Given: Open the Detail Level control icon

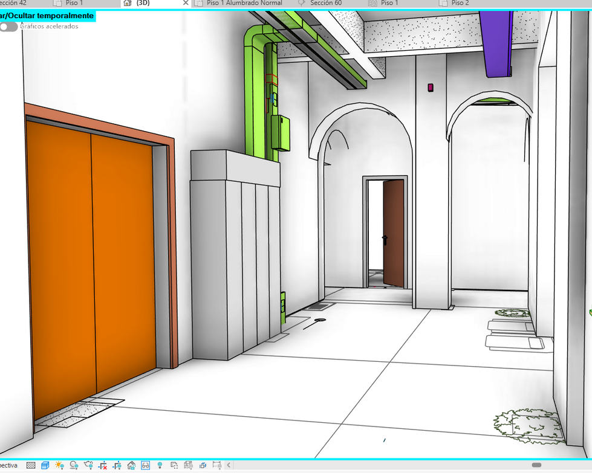Looking at the screenshot, I should 31,465.
